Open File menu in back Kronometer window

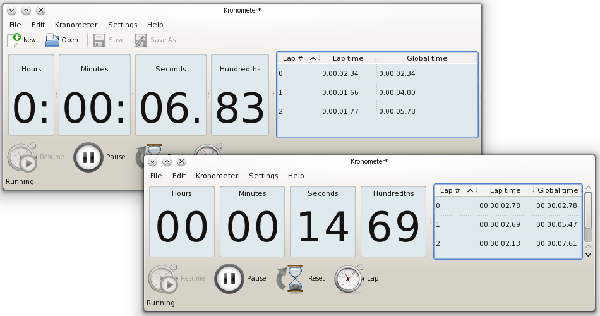coord(15,25)
